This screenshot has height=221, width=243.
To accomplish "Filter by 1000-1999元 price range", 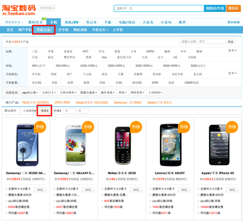I will [89, 66].
